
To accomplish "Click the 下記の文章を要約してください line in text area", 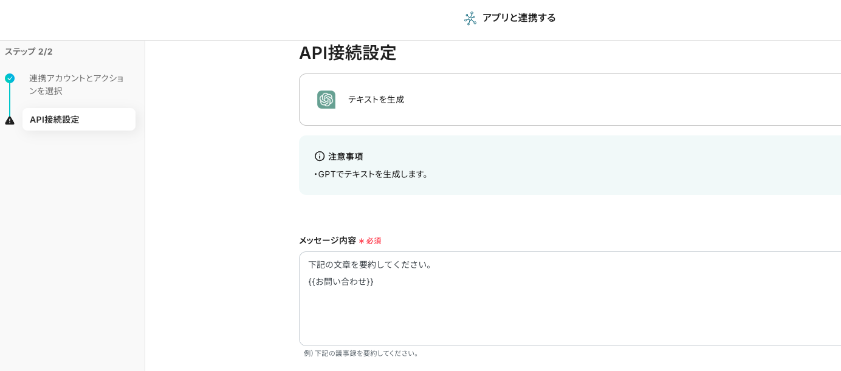I will click(x=370, y=265).
